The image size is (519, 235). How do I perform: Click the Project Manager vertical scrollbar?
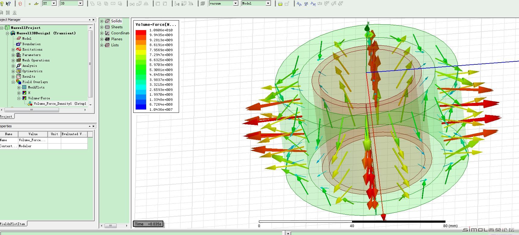(90, 63)
